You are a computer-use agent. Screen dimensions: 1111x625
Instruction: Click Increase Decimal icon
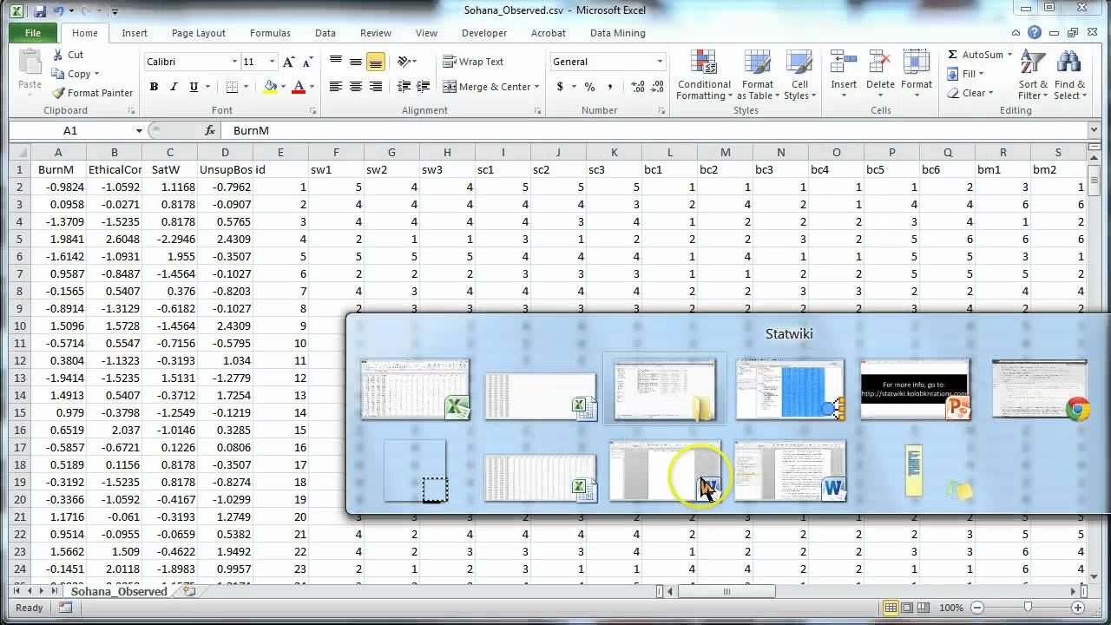pos(638,87)
